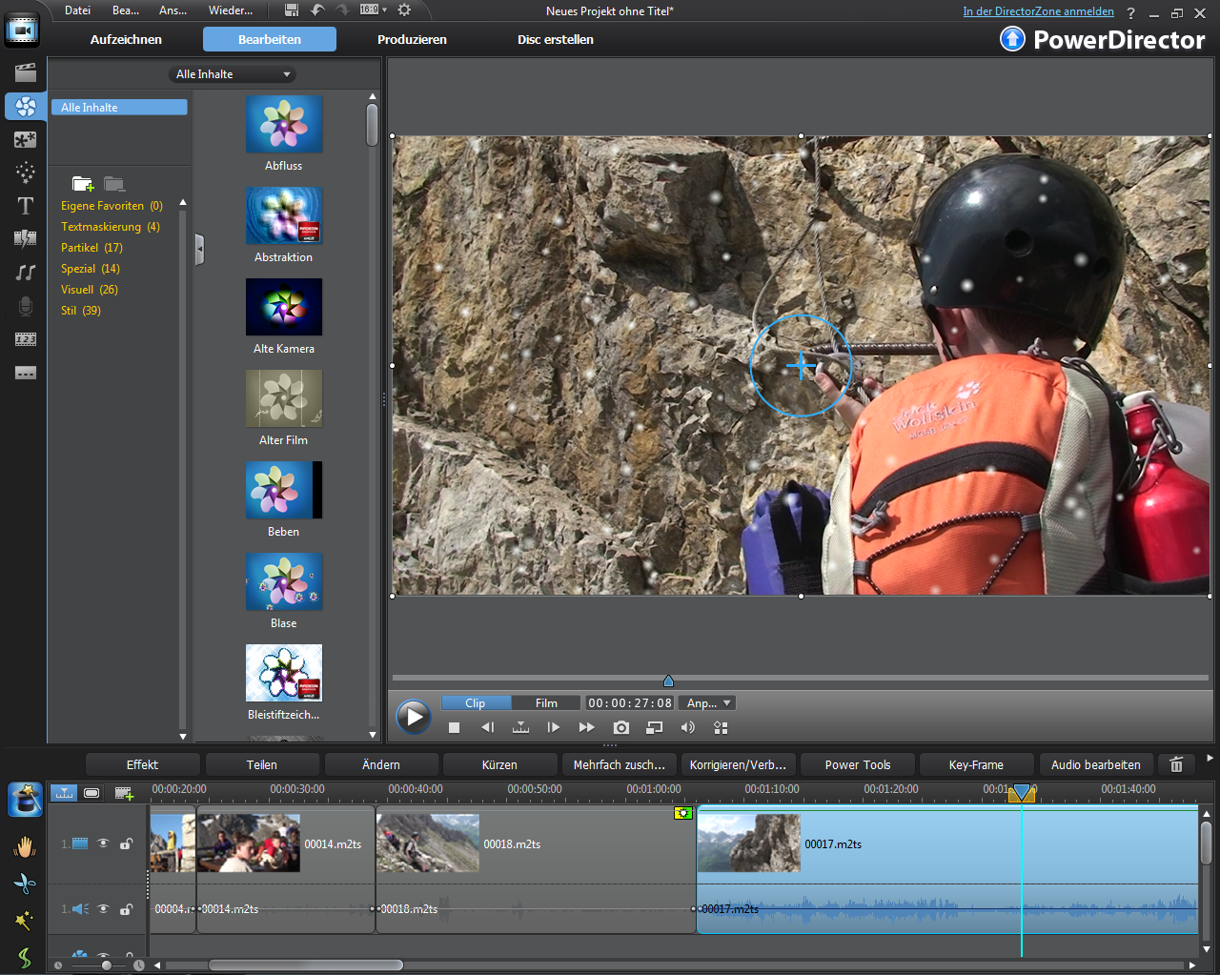Select the Magic Cut scissors icon

pyautogui.click(x=25, y=884)
